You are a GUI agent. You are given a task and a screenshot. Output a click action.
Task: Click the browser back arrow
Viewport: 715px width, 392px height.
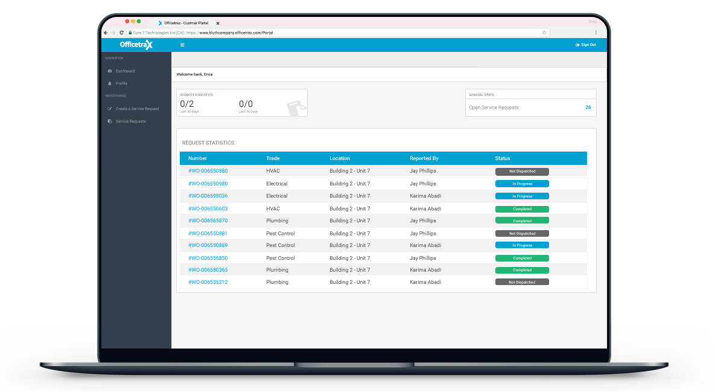(x=106, y=33)
